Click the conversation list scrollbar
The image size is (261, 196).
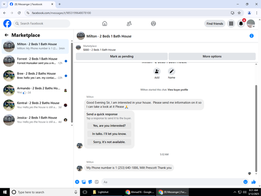click(72, 83)
